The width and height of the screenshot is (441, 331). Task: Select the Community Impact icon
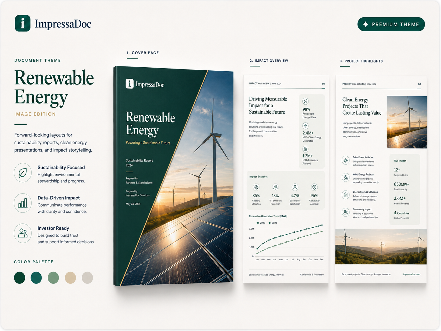346,212
